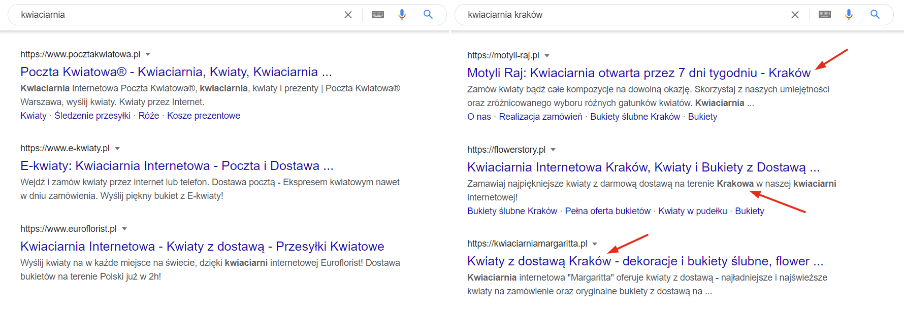Click snippet 'Kwiaciarnia internetowa "Margaritta" oferuje kwiaty'
The height and width of the screenshot is (309, 904).
tap(647, 284)
